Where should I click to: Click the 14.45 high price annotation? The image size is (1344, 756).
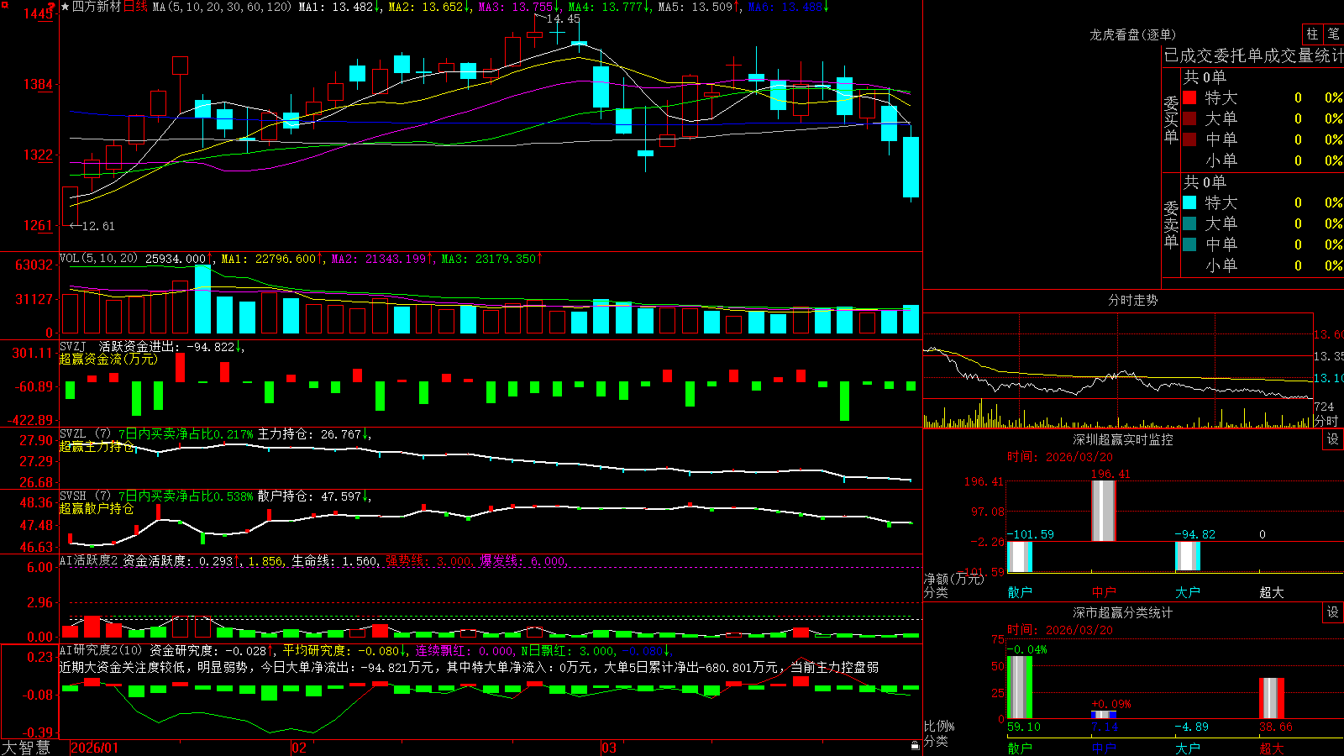(x=563, y=18)
